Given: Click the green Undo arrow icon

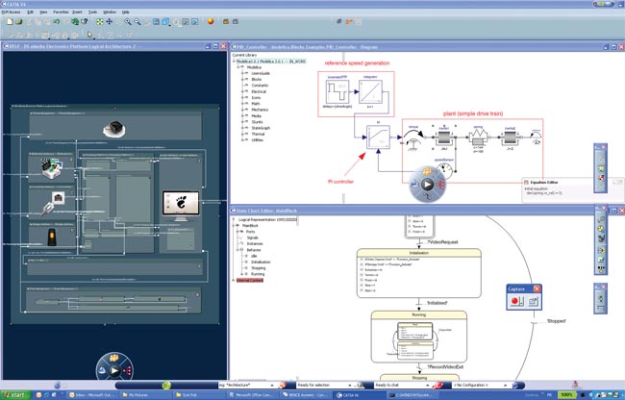Looking at the screenshot, I should [56, 22].
